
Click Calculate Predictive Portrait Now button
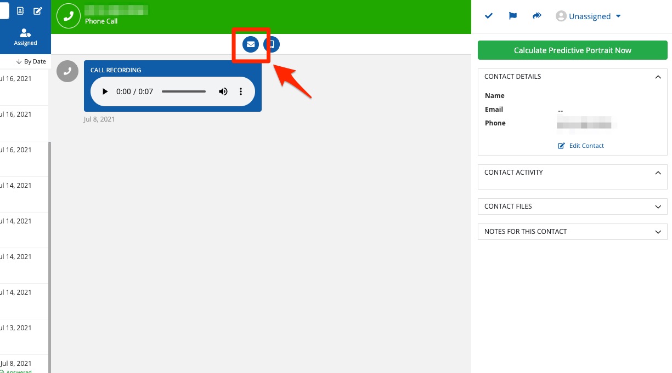pyautogui.click(x=572, y=50)
